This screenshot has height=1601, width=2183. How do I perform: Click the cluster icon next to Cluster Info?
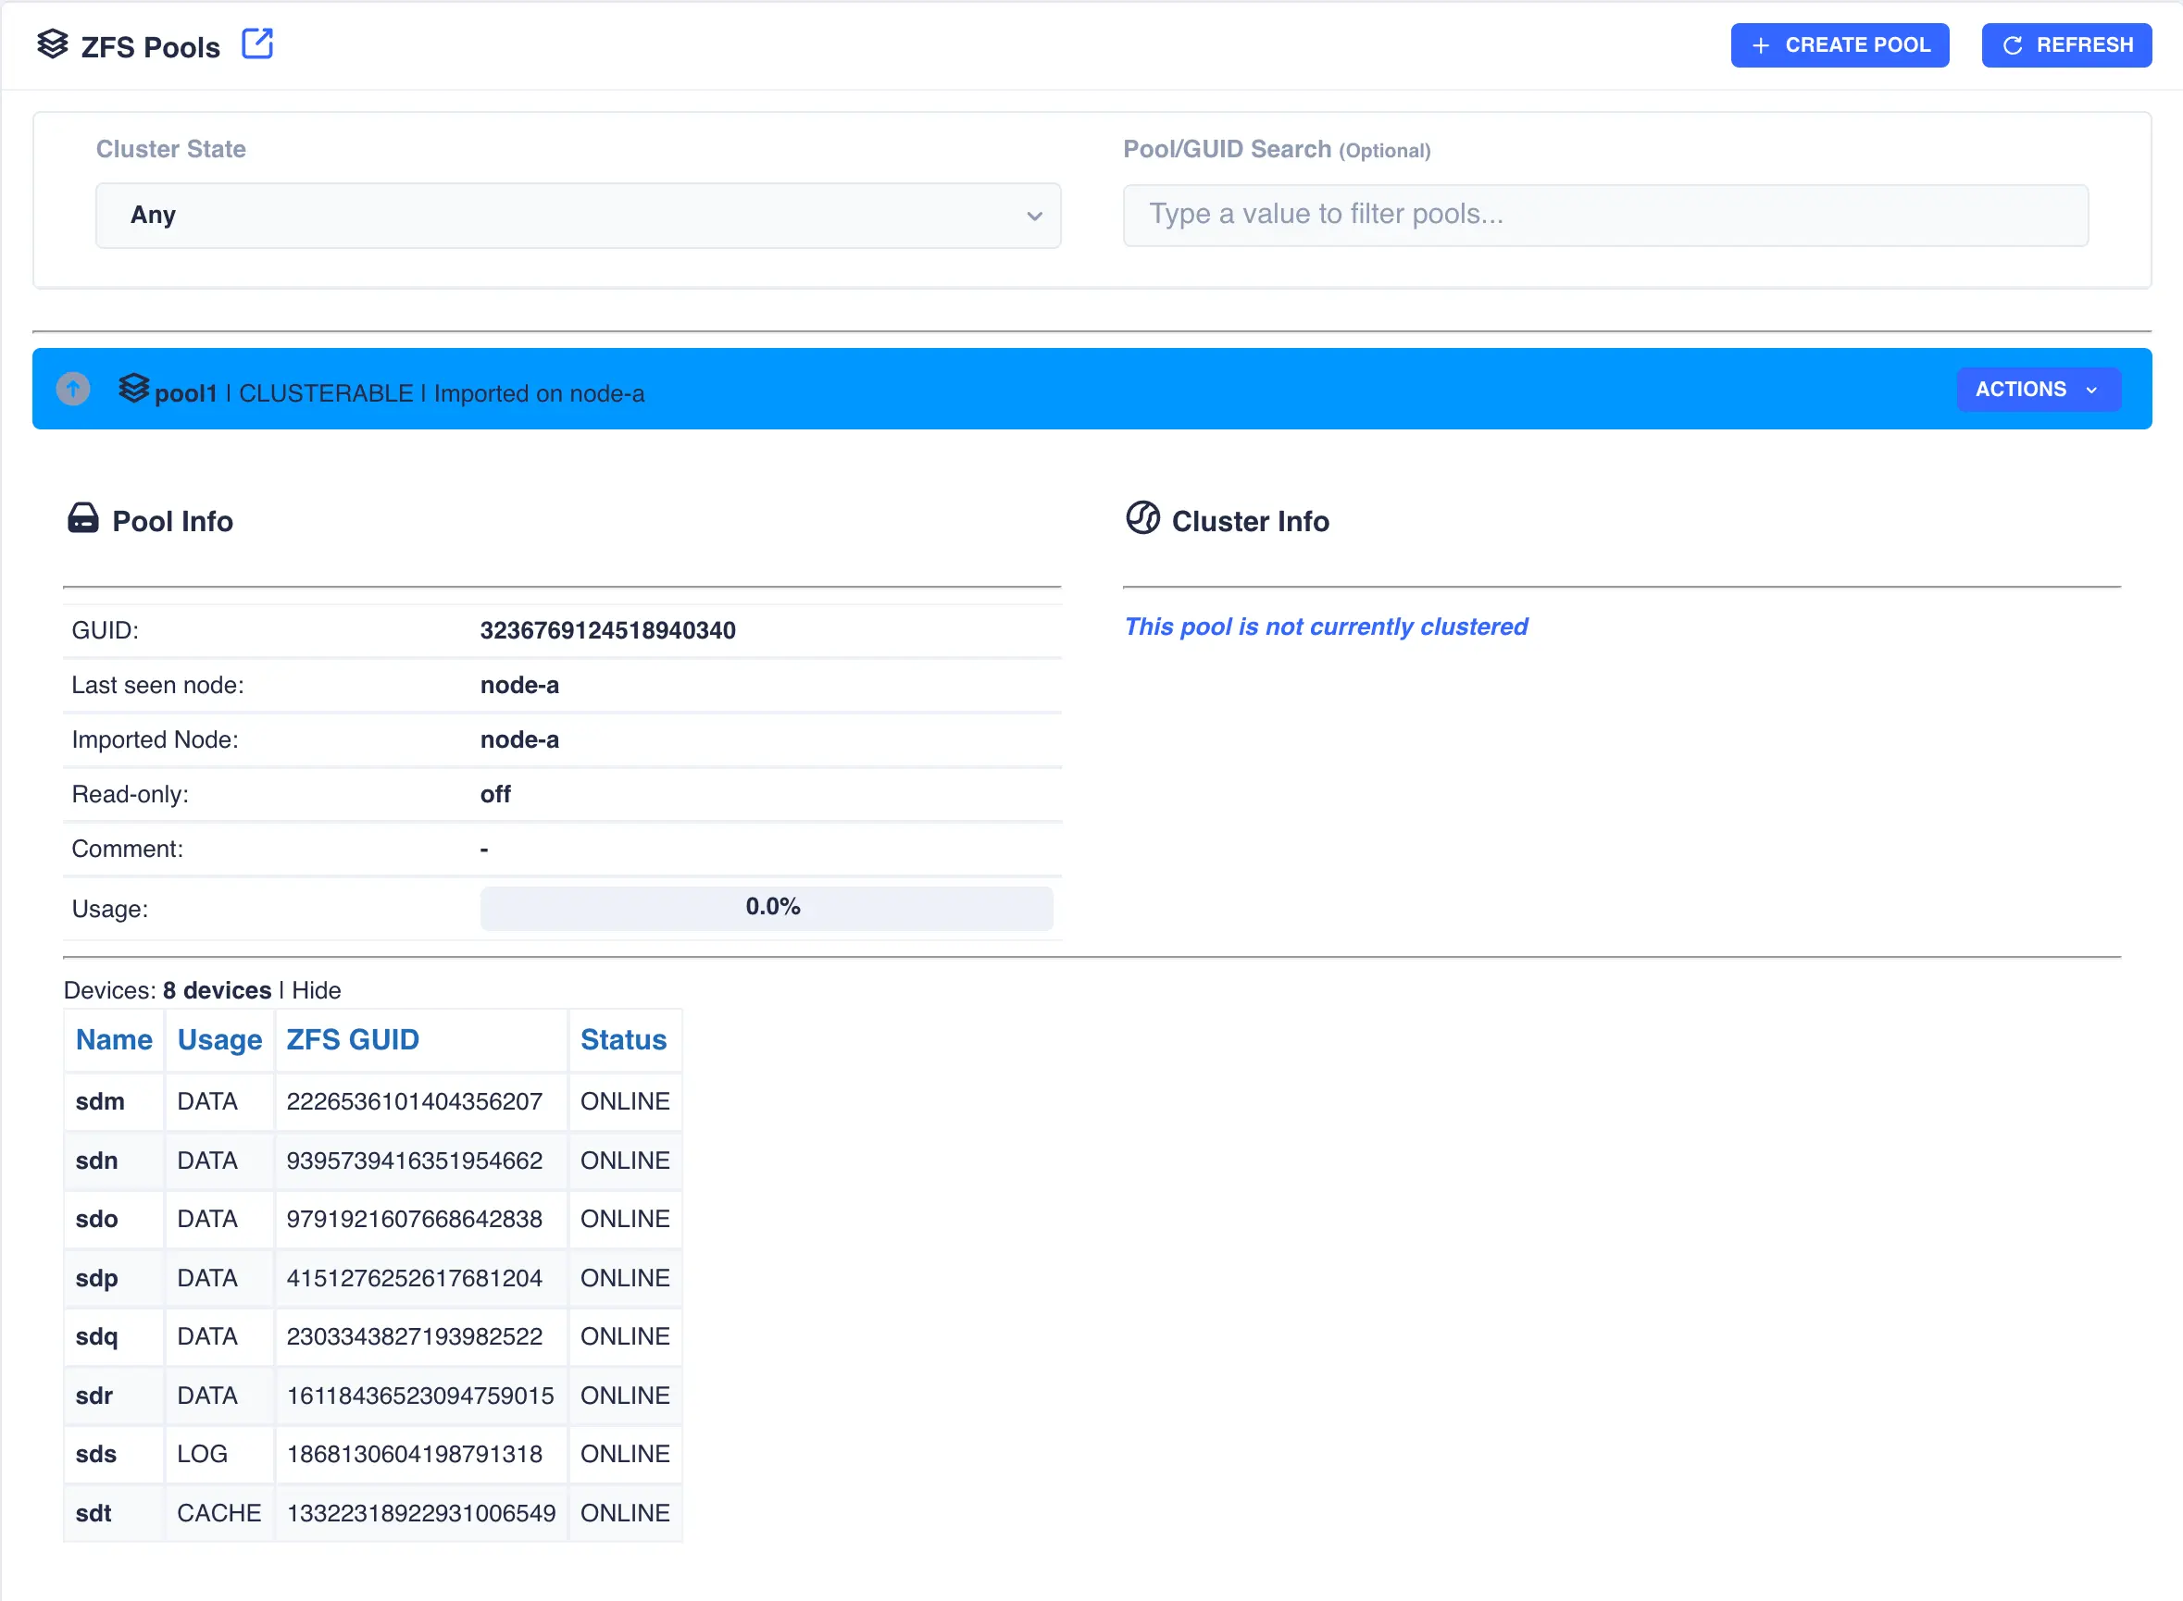point(1145,519)
